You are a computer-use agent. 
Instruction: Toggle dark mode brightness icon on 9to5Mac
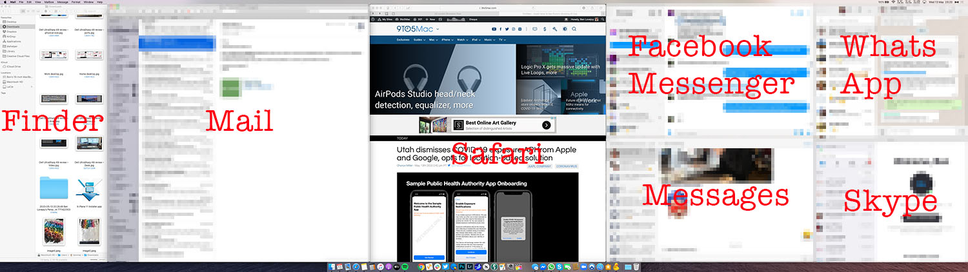click(x=566, y=29)
